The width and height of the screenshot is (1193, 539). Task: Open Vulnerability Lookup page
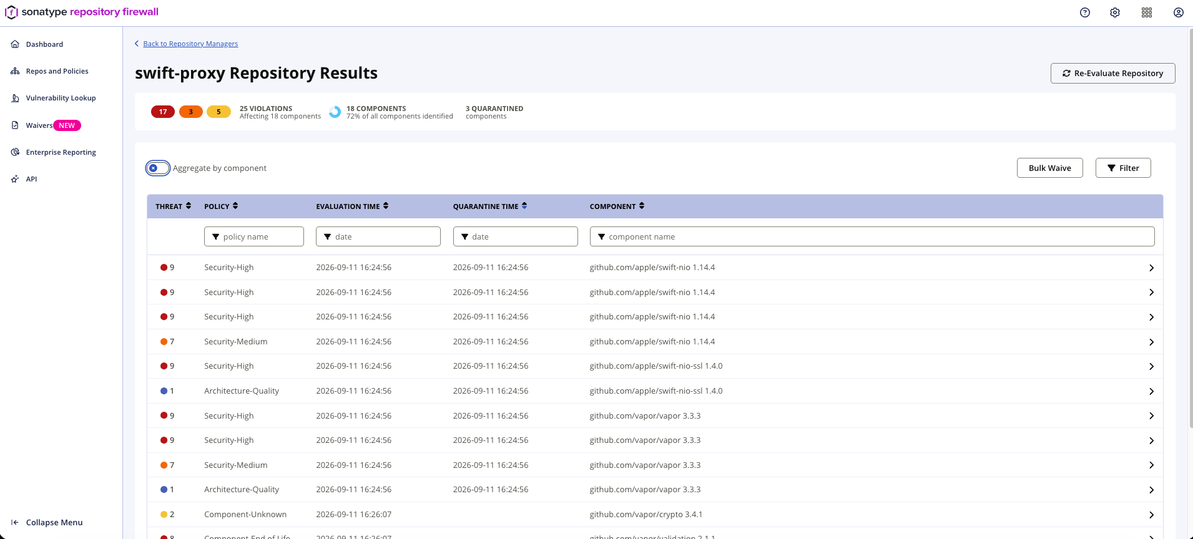(61, 98)
